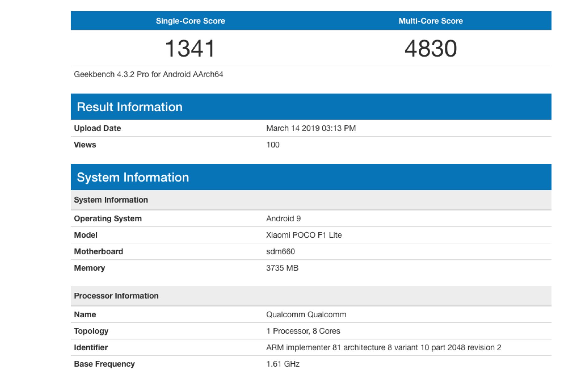Viewport: 575px width, 375px height.
Task: Click the ARM implementer identifier text
Action: pyautogui.click(x=383, y=348)
